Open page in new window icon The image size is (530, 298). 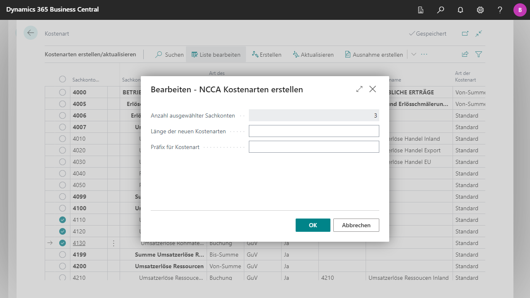[465, 34]
